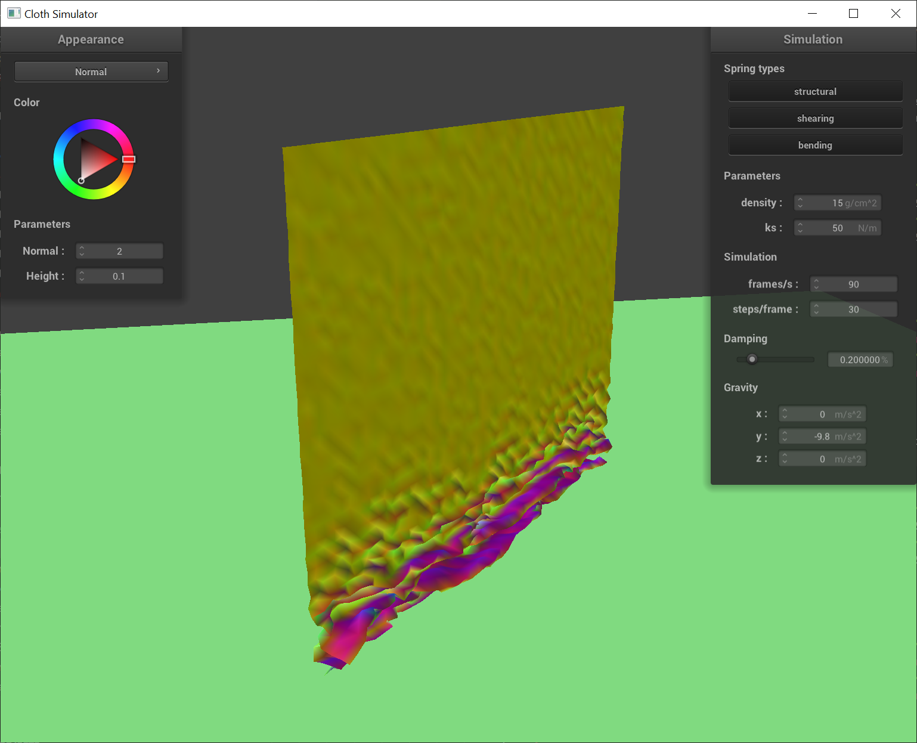This screenshot has height=743, width=917.
Task: Click the density value field
Action: [837, 203]
